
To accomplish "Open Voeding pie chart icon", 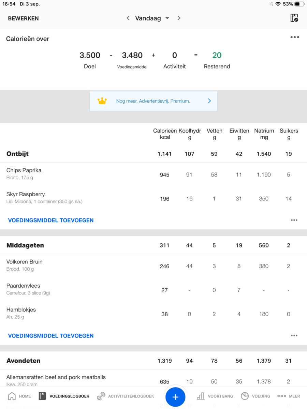I will pyautogui.click(x=245, y=396).
